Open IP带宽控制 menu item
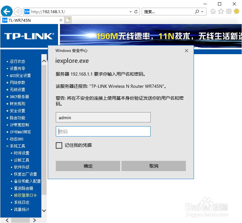This screenshot has width=242, height=223. 19,125
